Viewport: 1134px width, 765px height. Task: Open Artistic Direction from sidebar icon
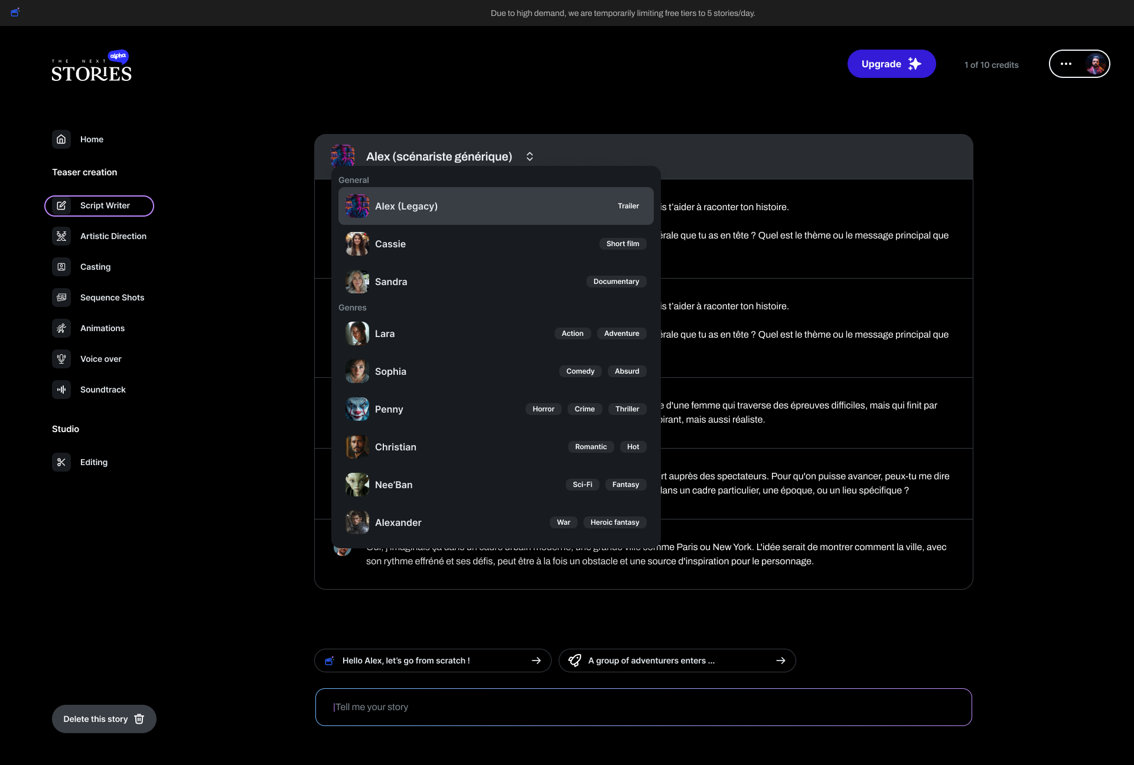61,236
